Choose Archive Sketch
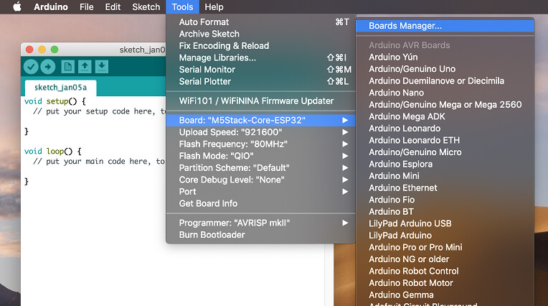 pyautogui.click(x=260, y=34)
